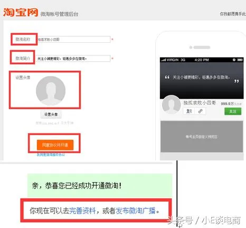Viewport: 246px width, 228px height.
Task: Click the battery icon in phone status bar
Action: click(240, 60)
